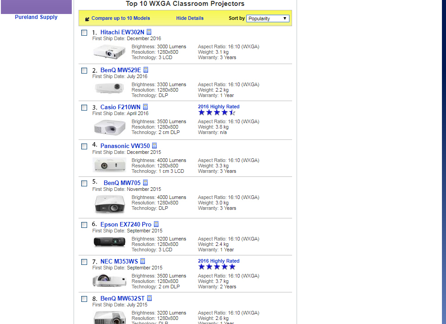This screenshot has height=324, width=446.
Task: Click Hide Details link
Action: [x=190, y=19]
